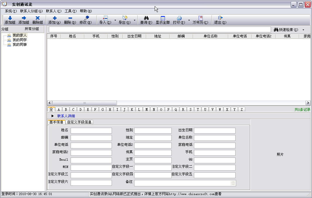312x198 pixels.
Task: Open the 工具(T) menu
Action: click(70, 11)
